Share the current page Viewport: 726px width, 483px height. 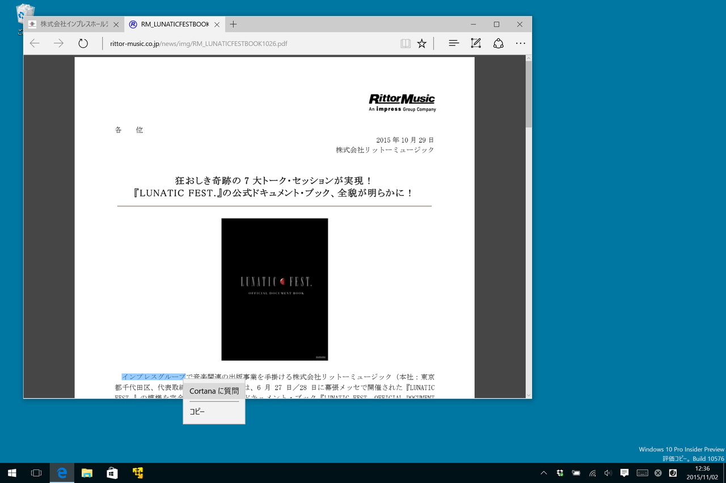coord(498,43)
